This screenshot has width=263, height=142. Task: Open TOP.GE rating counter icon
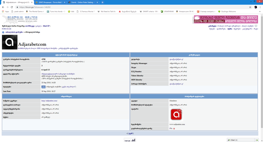[130, 140]
